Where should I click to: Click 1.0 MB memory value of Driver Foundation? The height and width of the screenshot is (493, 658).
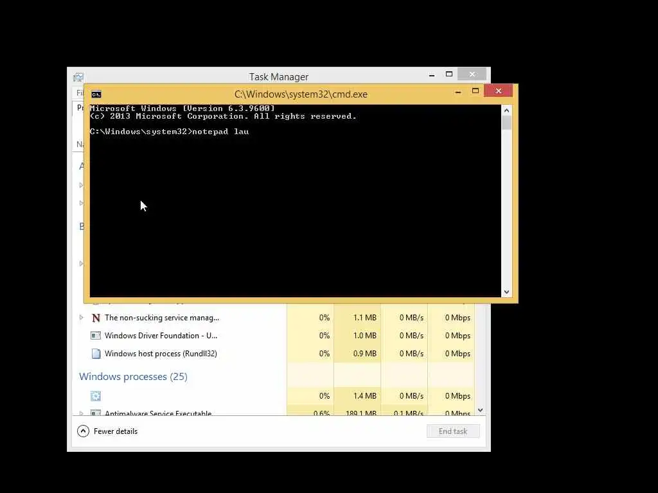[x=365, y=335]
